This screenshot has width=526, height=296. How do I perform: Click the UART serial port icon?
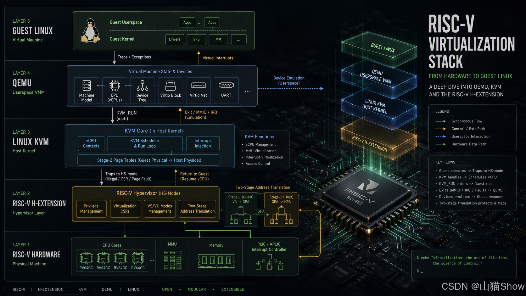(x=226, y=85)
